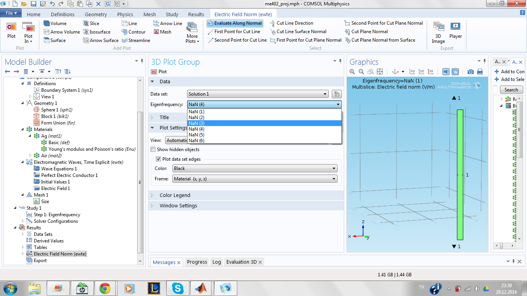The height and width of the screenshot is (296, 527).
Task: Expand the Color Legend section
Action: tap(175, 195)
